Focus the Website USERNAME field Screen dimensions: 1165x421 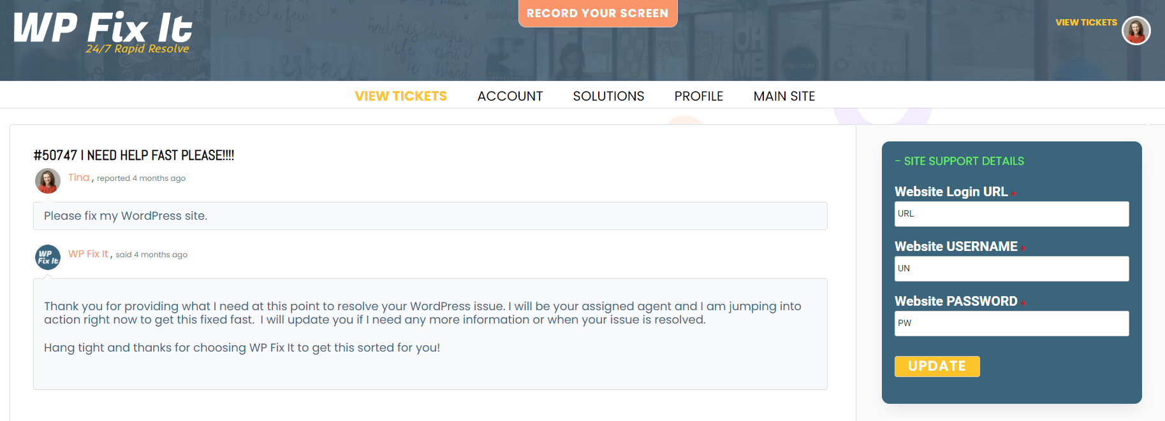(1011, 269)
